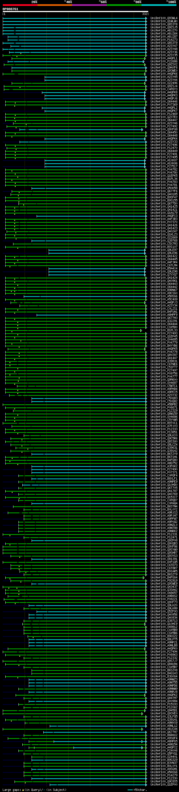Click the arrowhead ending the UniRef100_A4QPL1 alignment
The height and width of the screenshot is (792, 179).
(x=145, y=58)
